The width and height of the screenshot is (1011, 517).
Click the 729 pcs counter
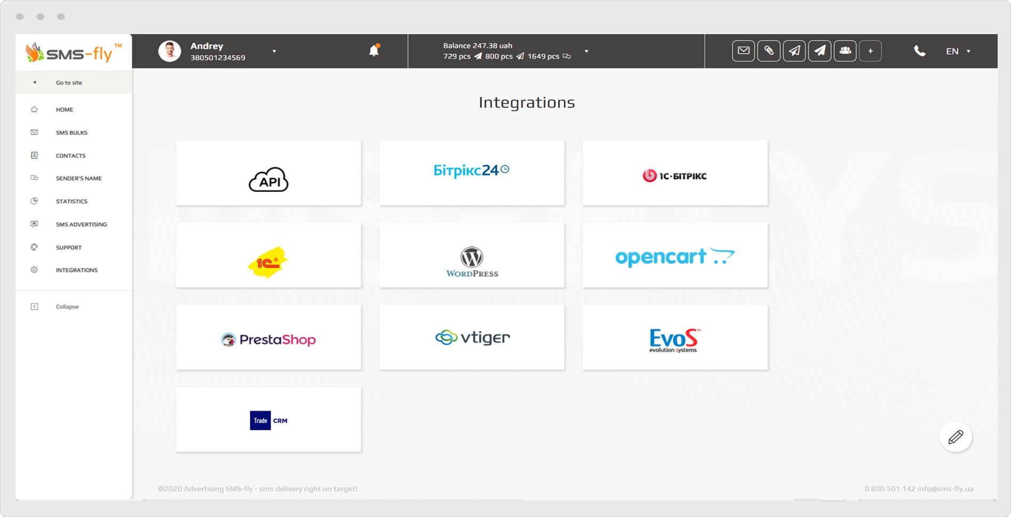pos(457,56)
